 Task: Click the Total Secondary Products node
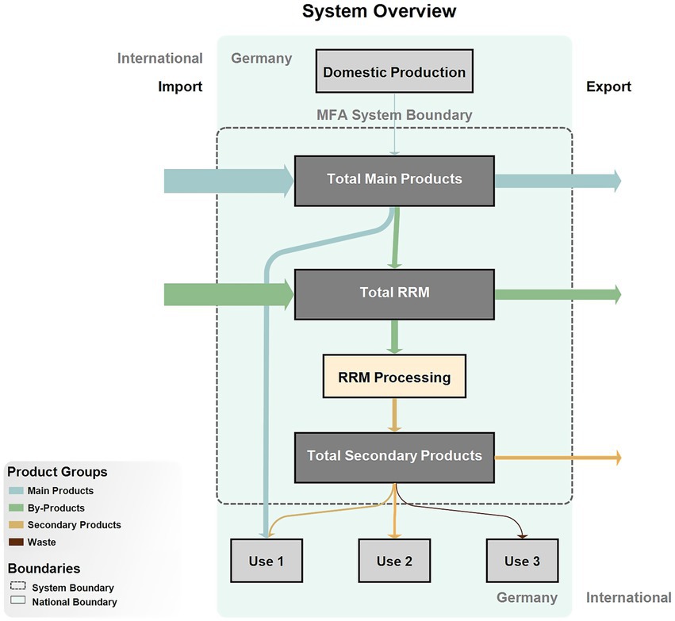click(394, 456)
